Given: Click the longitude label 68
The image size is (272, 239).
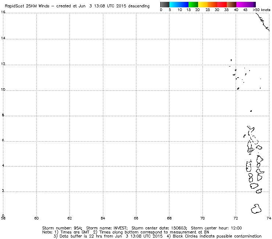Looking at the screenshot, I should pos(169,218).
